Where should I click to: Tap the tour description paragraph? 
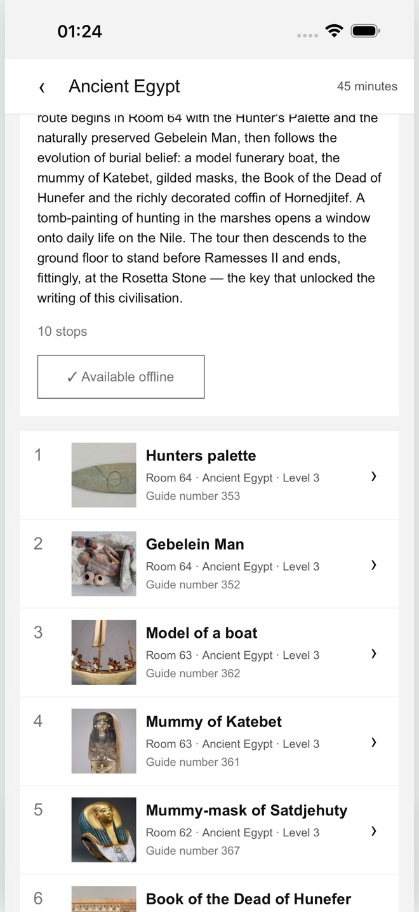click(209, 209)
